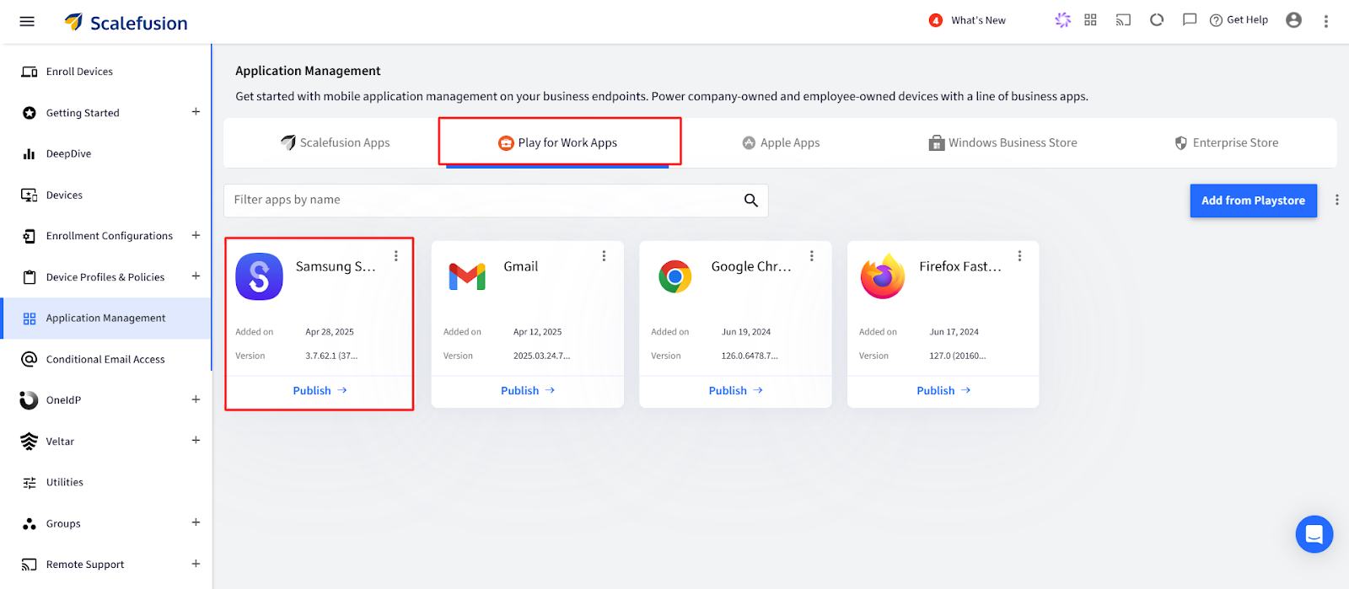1349x589 pixels.
Task: Click the circular sync icon in header
Action: pyautogui.click(x=1157, y=19)
